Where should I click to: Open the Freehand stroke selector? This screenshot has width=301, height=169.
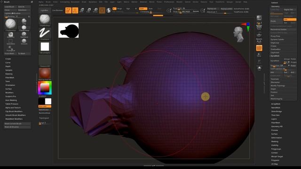pyautogui.click(x=45, y=34)
